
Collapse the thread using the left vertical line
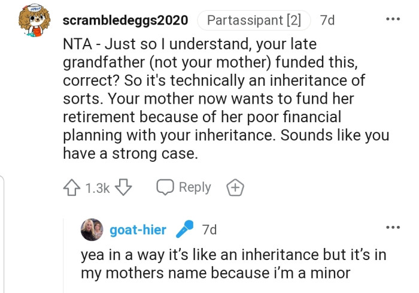pos(5,234)
